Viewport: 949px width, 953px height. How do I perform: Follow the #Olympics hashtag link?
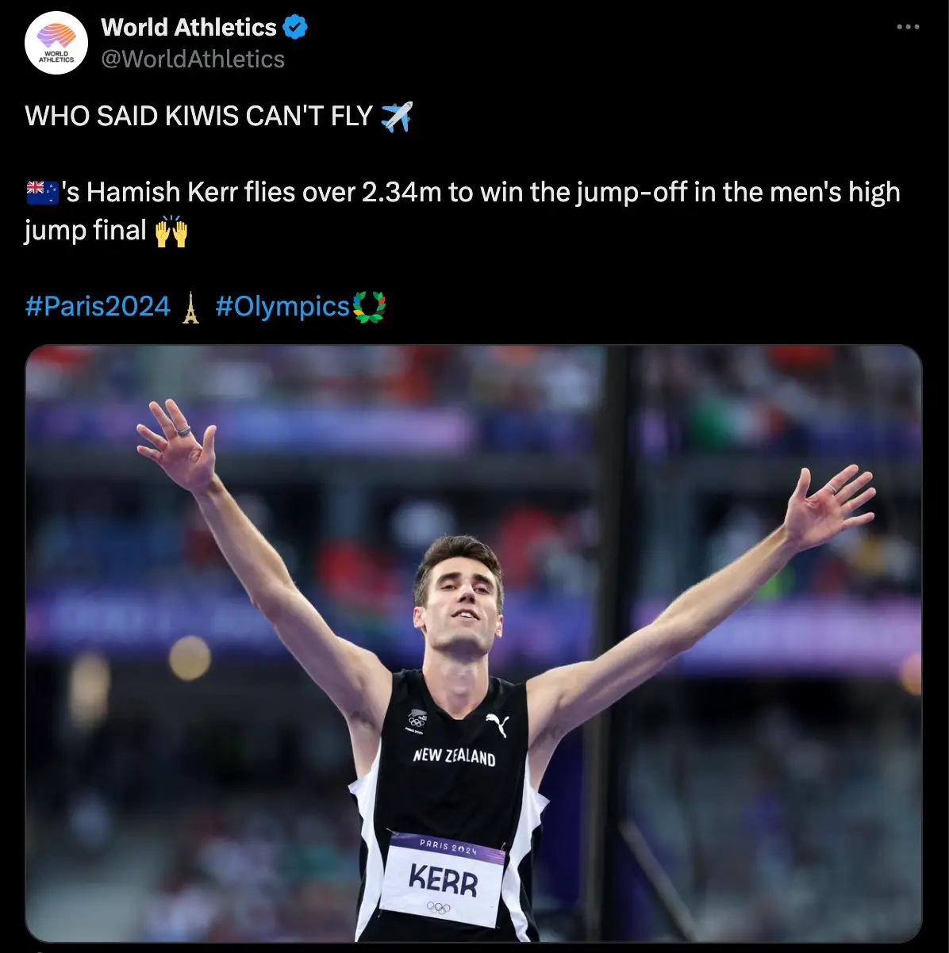(282, 307)
